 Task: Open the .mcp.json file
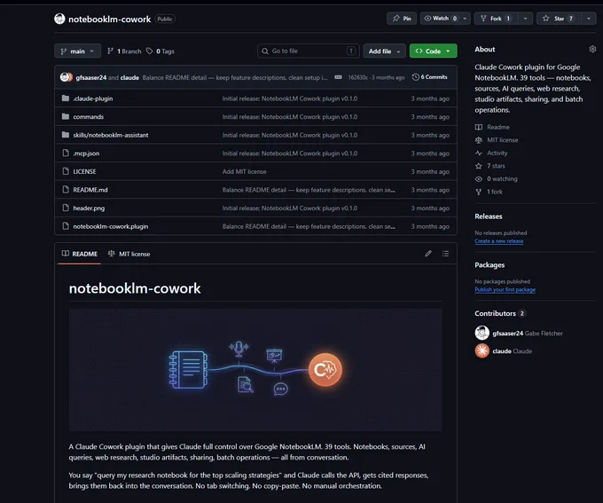tap(86, 153)
